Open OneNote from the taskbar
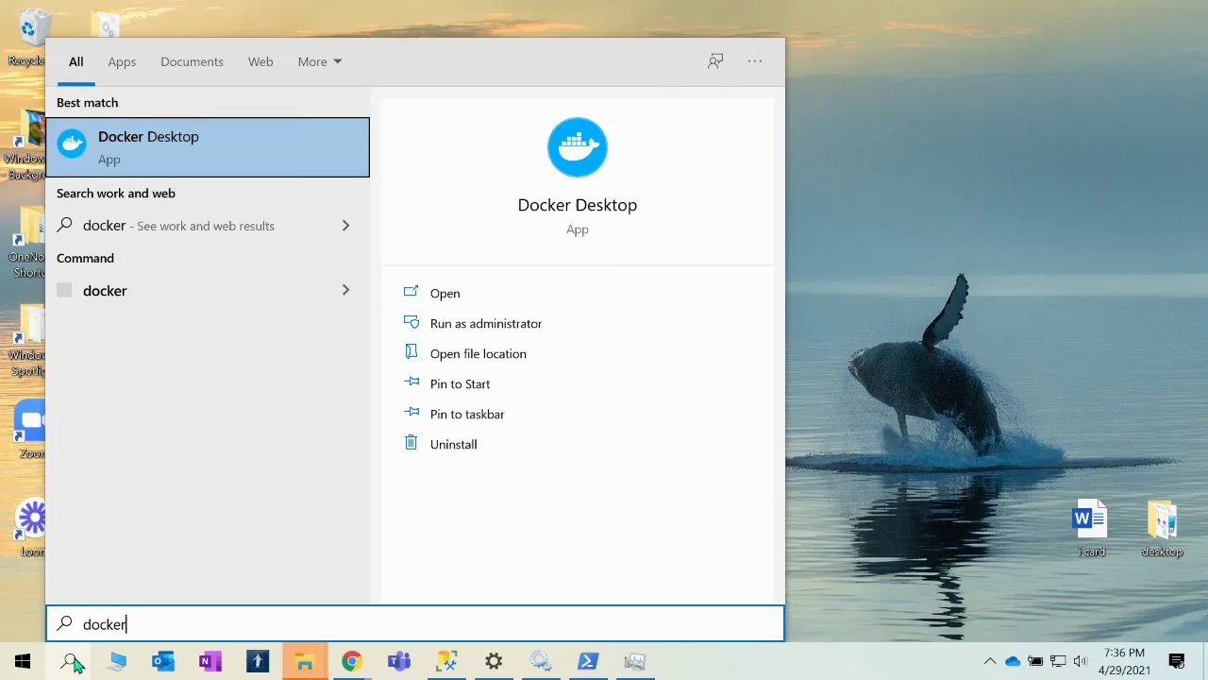Image resolution: width=1208 pixels, height=680 pixels. (210, 661)
